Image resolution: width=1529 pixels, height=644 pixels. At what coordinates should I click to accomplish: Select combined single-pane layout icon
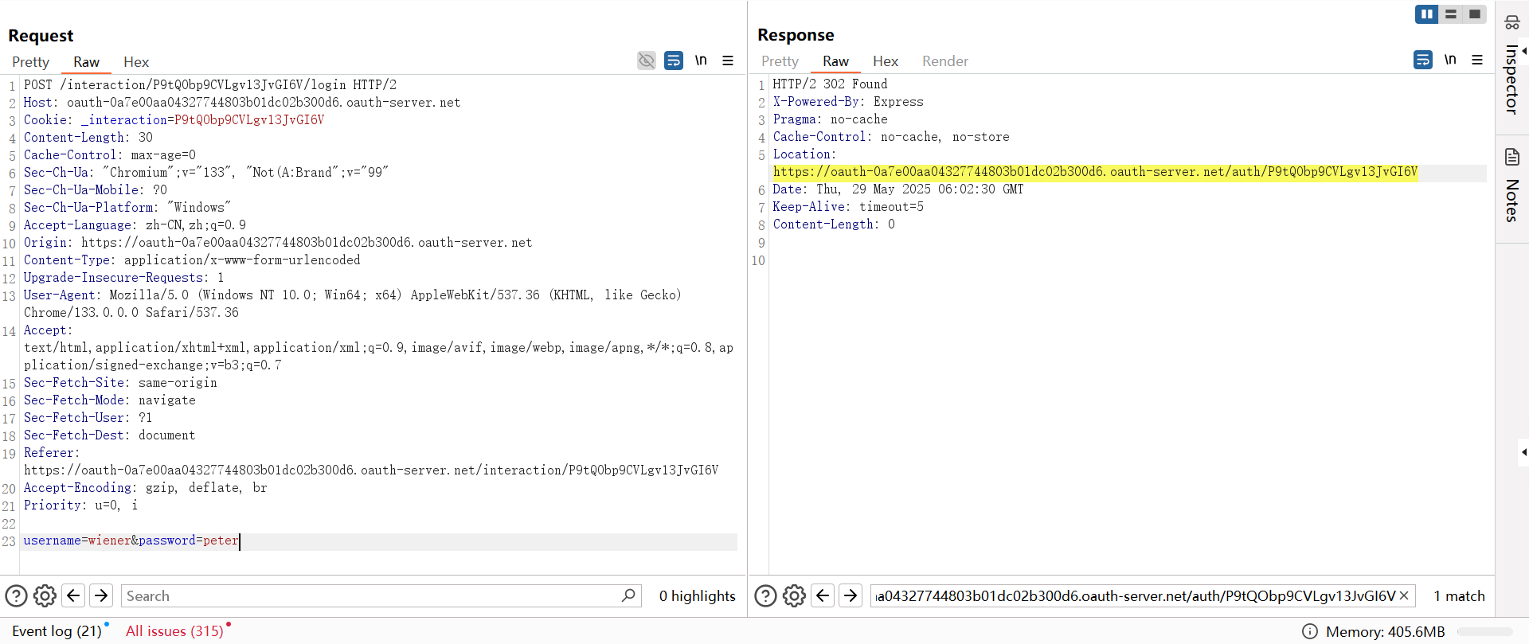1475,14
